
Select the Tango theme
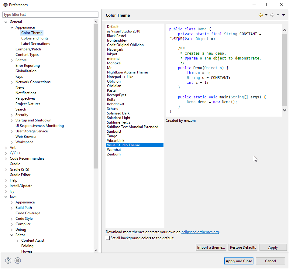112,136
